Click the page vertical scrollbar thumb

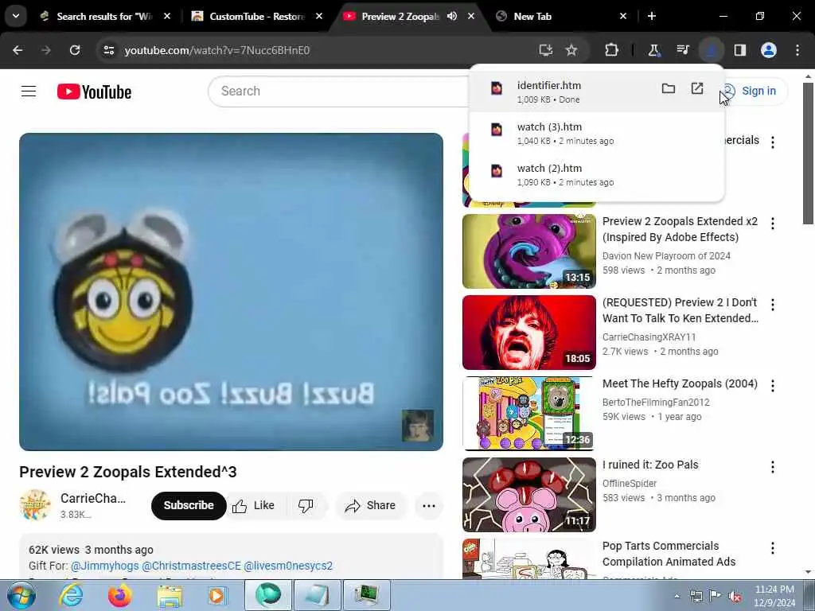point(809,154)
